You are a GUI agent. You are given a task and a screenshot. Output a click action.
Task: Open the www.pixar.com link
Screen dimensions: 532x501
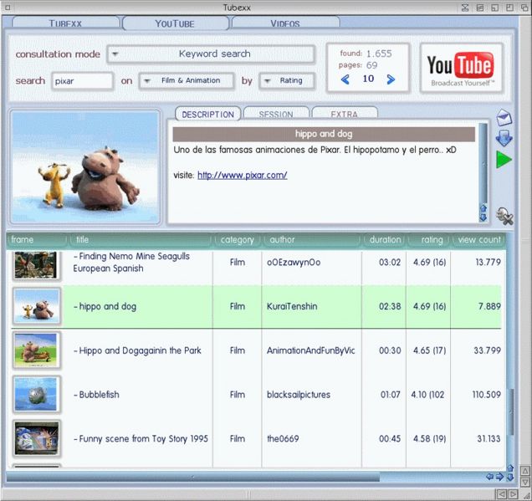(x=242, y=175)
